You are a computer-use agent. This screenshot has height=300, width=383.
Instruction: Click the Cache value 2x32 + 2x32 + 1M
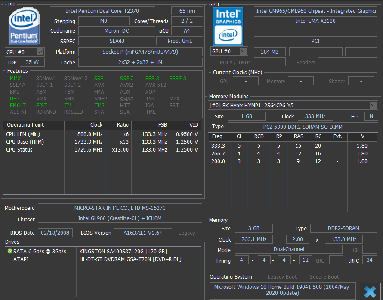point(140,62)
